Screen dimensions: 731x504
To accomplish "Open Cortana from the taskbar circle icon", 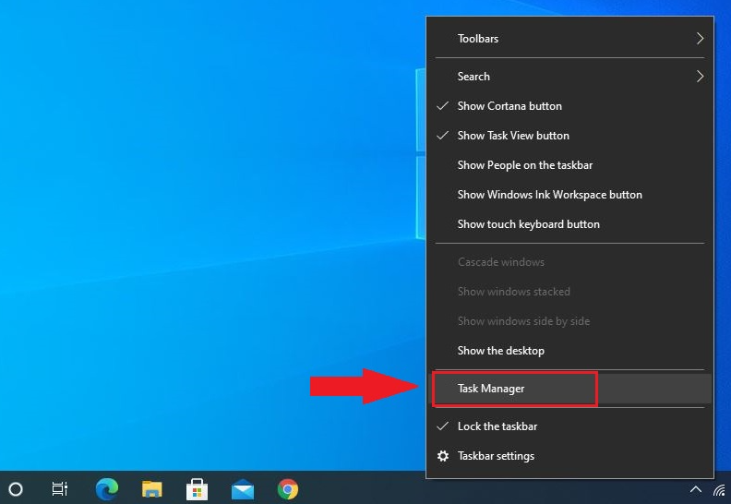I will coord(16,489).
